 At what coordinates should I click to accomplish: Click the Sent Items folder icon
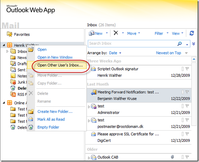(x=13, y=70)
